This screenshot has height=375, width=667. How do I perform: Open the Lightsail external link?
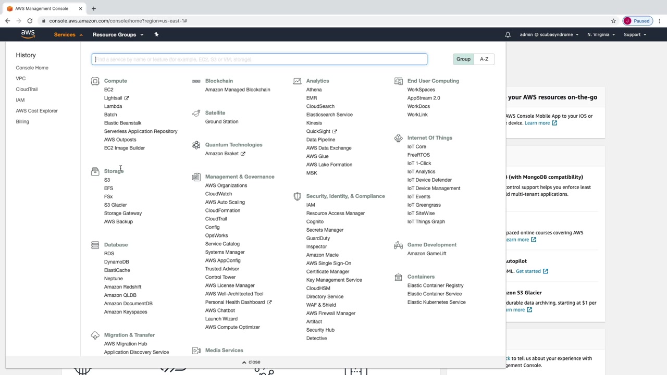click(116, 98)
